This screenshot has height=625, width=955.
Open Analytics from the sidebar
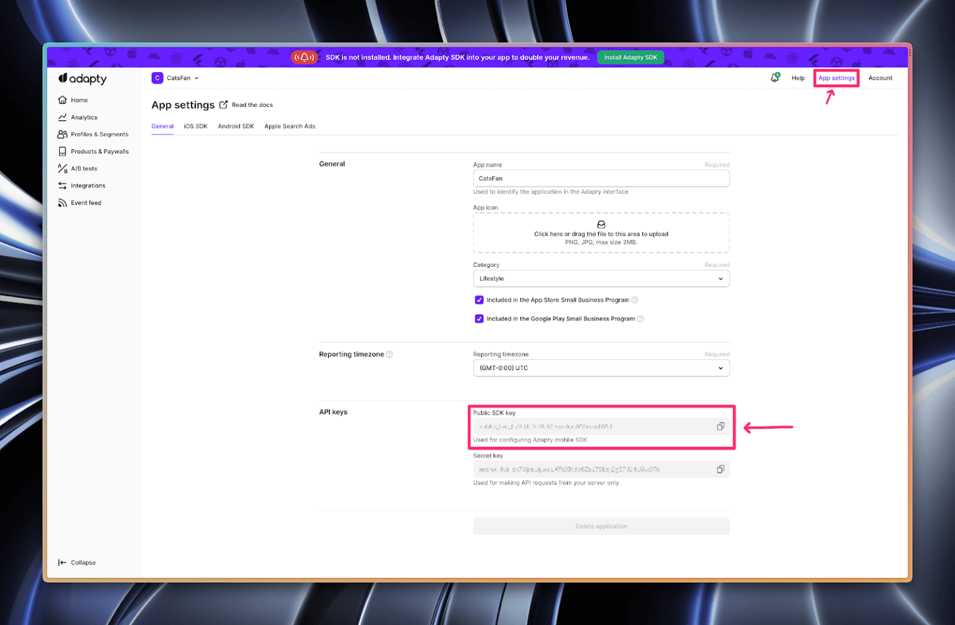click(x=84, y=118)
